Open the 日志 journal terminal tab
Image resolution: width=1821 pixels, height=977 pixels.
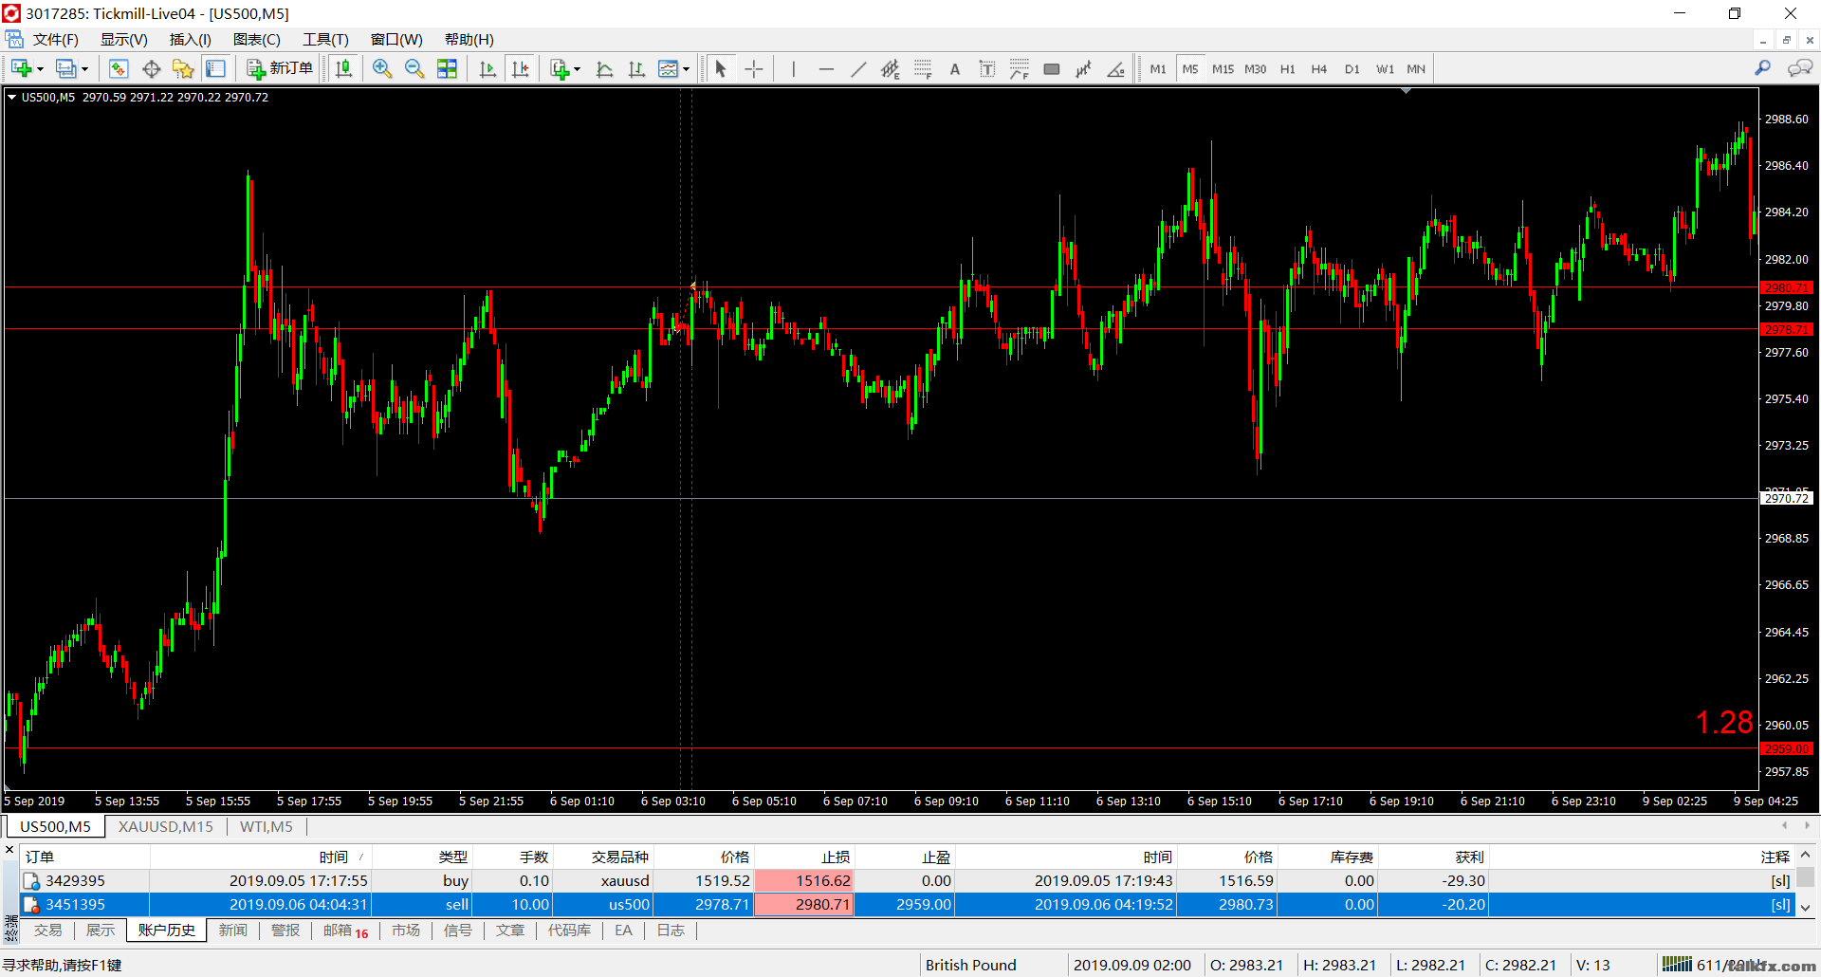pyautogui.click(x=671, y=930)
